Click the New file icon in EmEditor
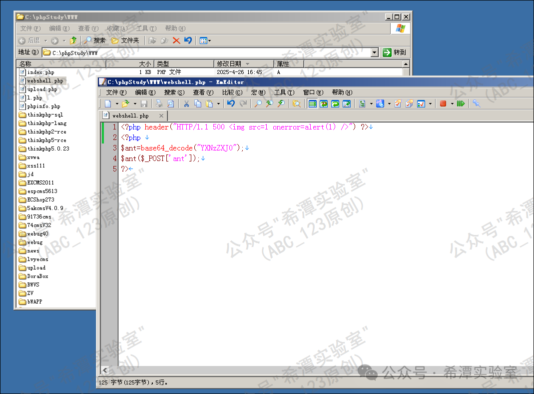This screenshot has width=534, height=394. [x=108, y=103]
